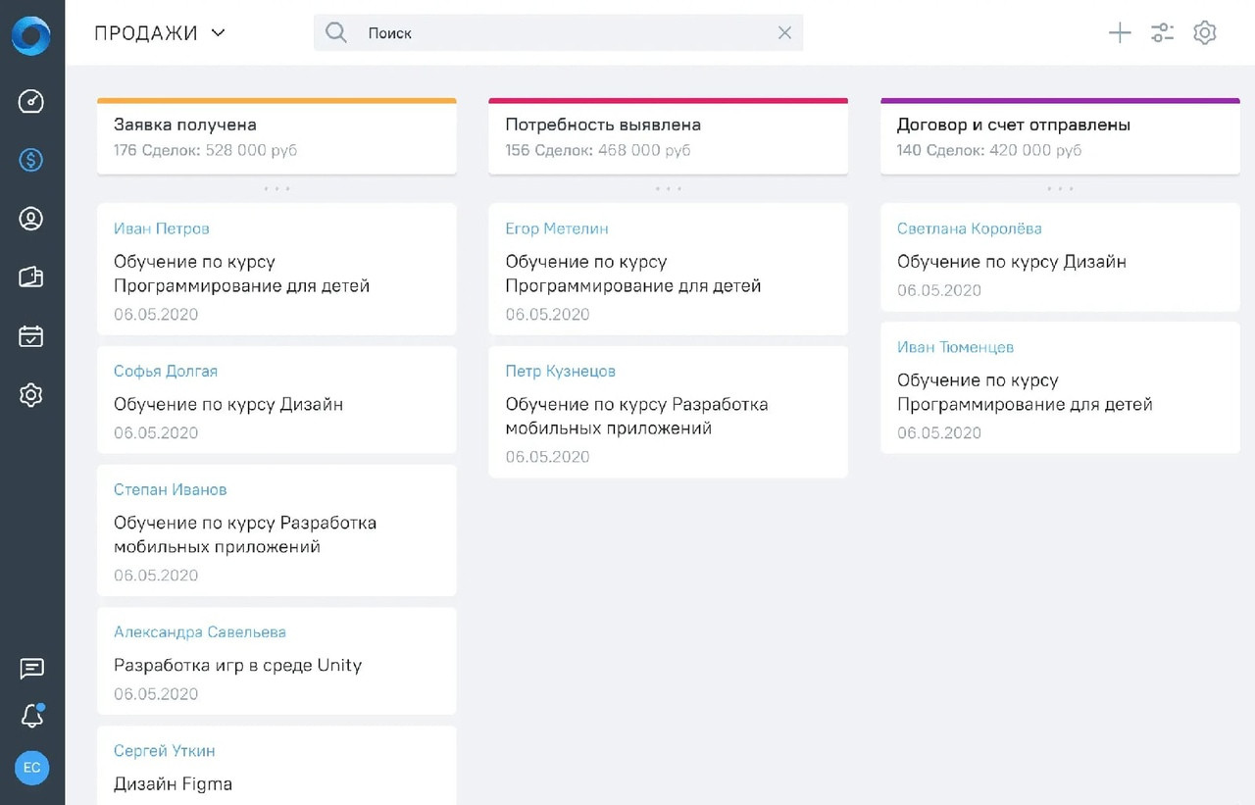The image size is (1255, 805).
Task: Select the Потребность выявлена column header
Action: tap(668, 136)
